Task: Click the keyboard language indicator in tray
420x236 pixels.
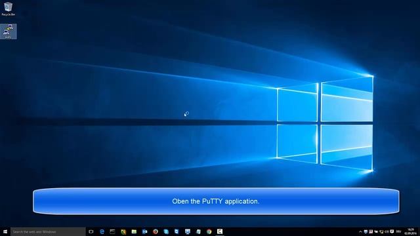Action: click(398, 231)
